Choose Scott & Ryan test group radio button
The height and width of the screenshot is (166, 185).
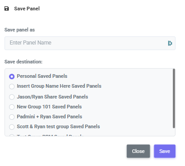[x=12, y=127]
